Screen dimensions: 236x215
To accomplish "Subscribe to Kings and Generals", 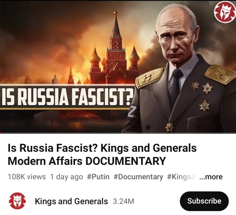I will point(204,201).
